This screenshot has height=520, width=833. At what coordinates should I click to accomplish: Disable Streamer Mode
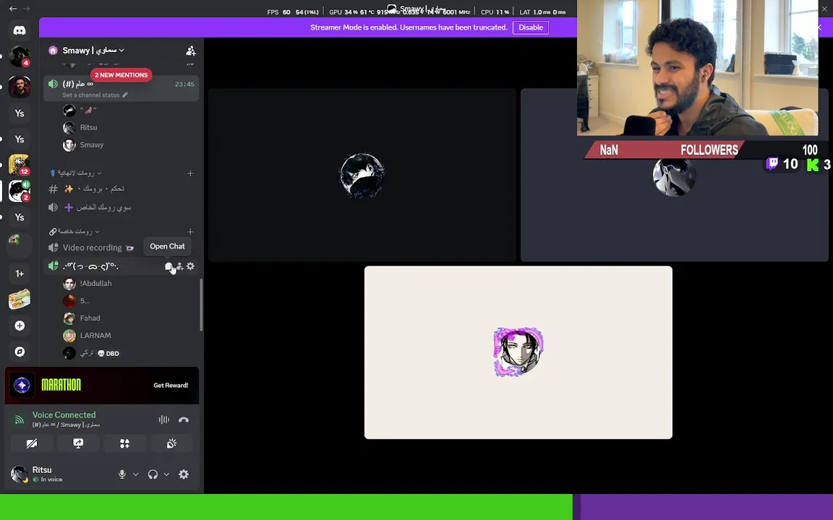click(x=530, y=27)
